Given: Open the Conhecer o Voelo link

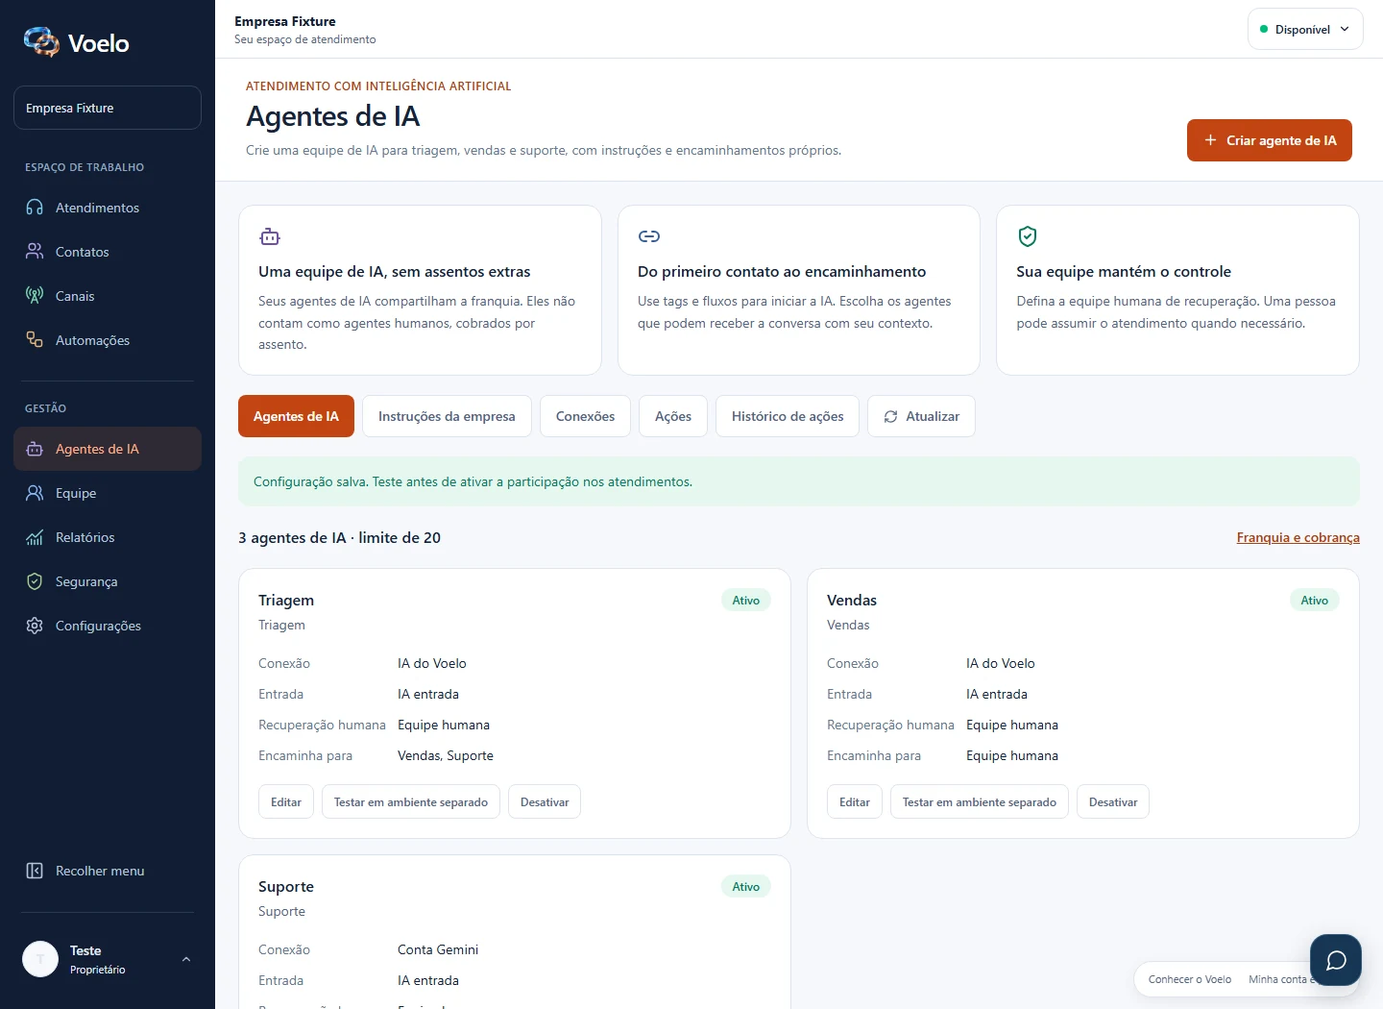Looking at the screenshot, I should tap(1190, 979).
